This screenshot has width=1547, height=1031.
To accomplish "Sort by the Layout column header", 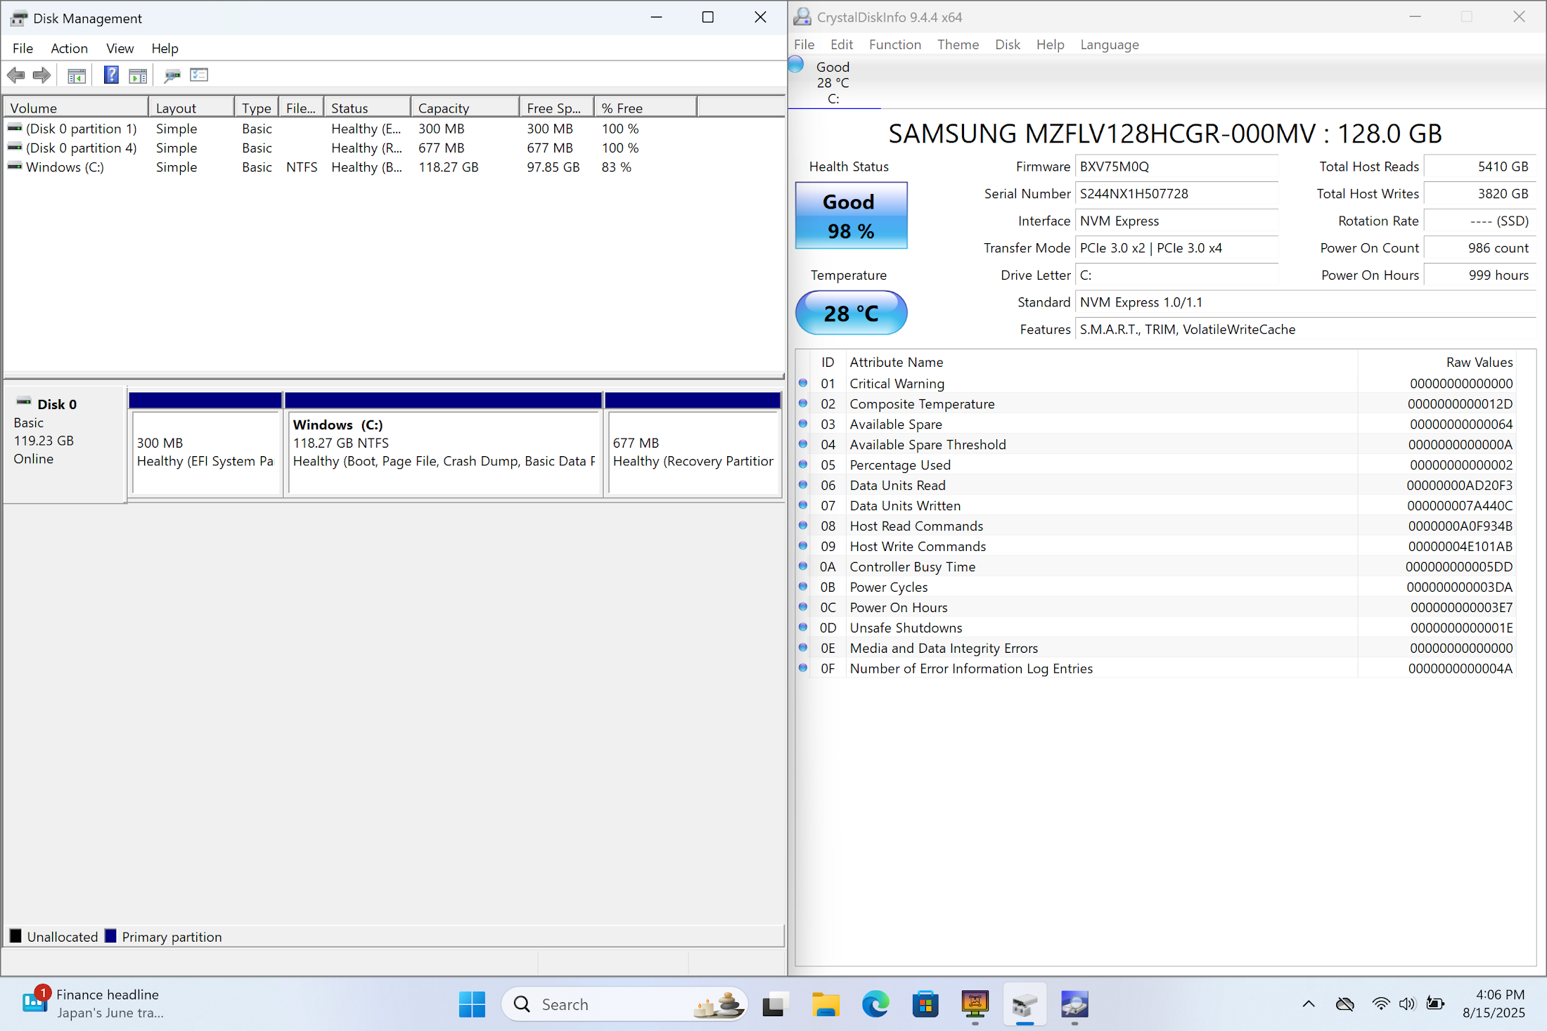I will [191, 108].
